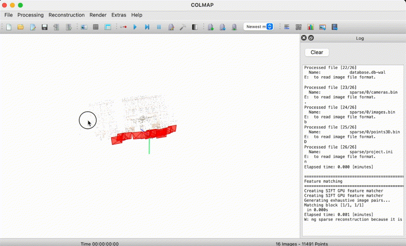Open the Reconstruction menu

pyautogui.click(x=67, y=15)
